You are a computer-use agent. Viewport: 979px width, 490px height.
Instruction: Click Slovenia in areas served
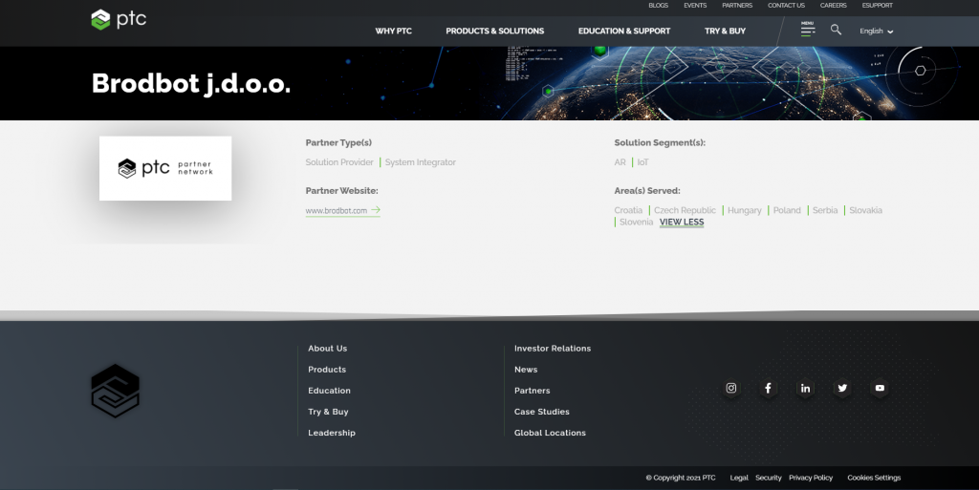pyautogui.click(x=636, y=222)
